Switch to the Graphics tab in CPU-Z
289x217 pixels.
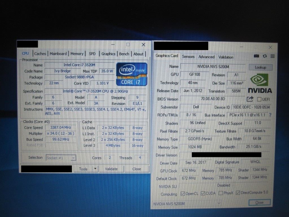click(x=108, y=54)
